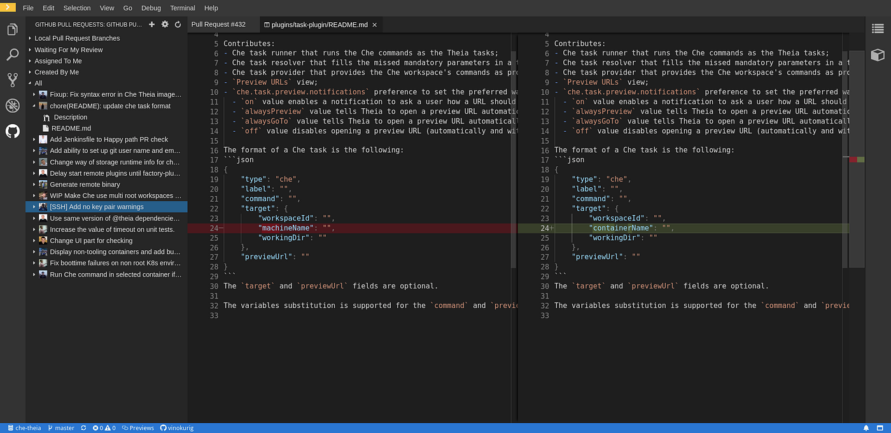This screenshot has width=891, height=433.
Task: Click the notifications bell in the status bar
Action: tap(866, 428)
